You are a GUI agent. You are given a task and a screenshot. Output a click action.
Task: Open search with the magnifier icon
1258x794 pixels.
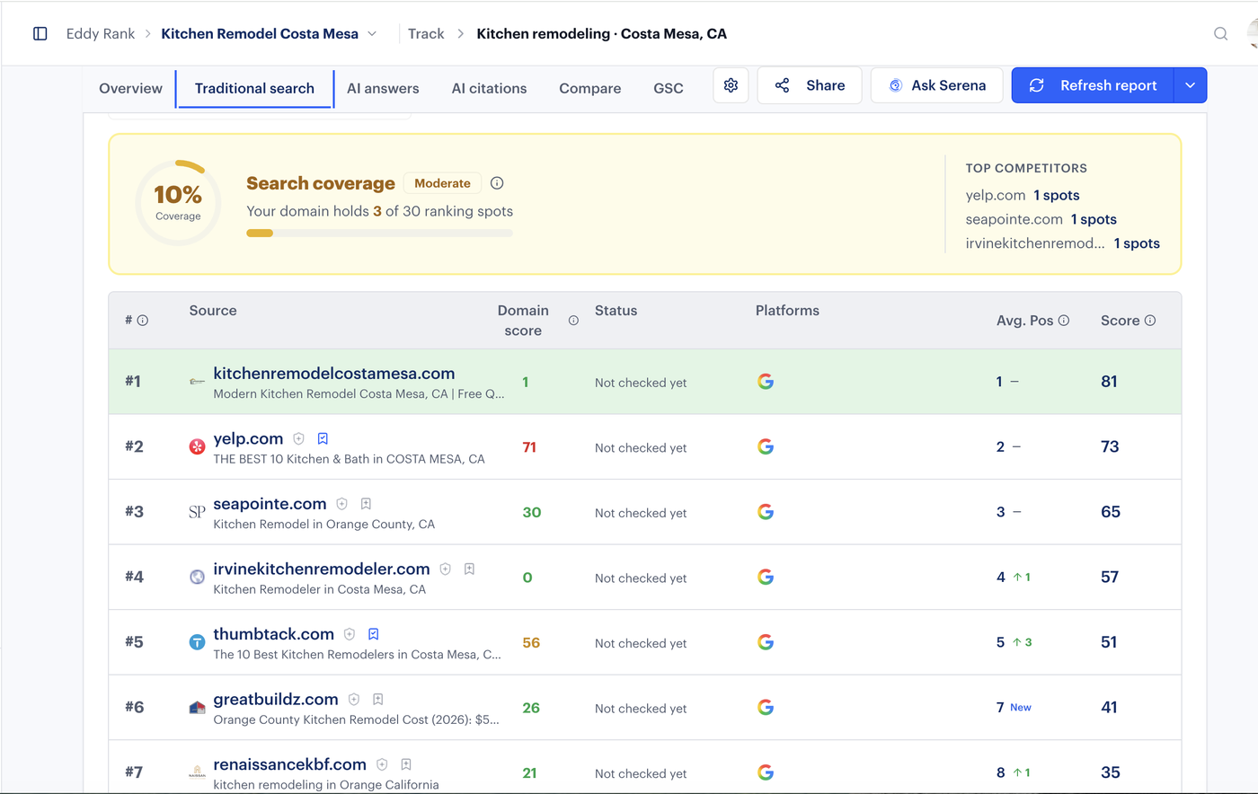click(x=1220, y=33)
